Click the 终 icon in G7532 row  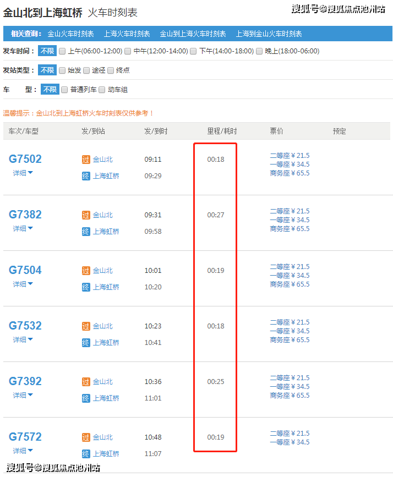[86, 343]
